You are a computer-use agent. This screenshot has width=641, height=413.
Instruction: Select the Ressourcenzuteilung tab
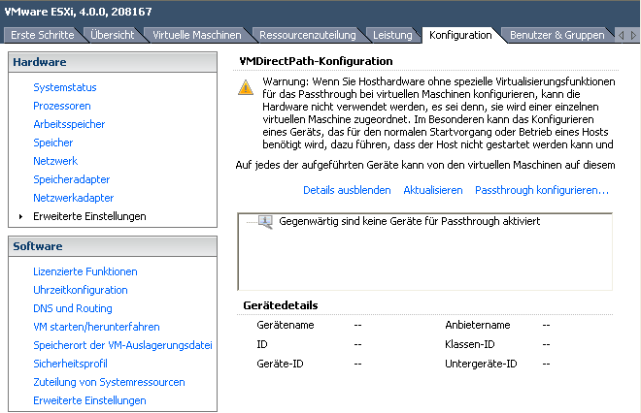point(308,35)
